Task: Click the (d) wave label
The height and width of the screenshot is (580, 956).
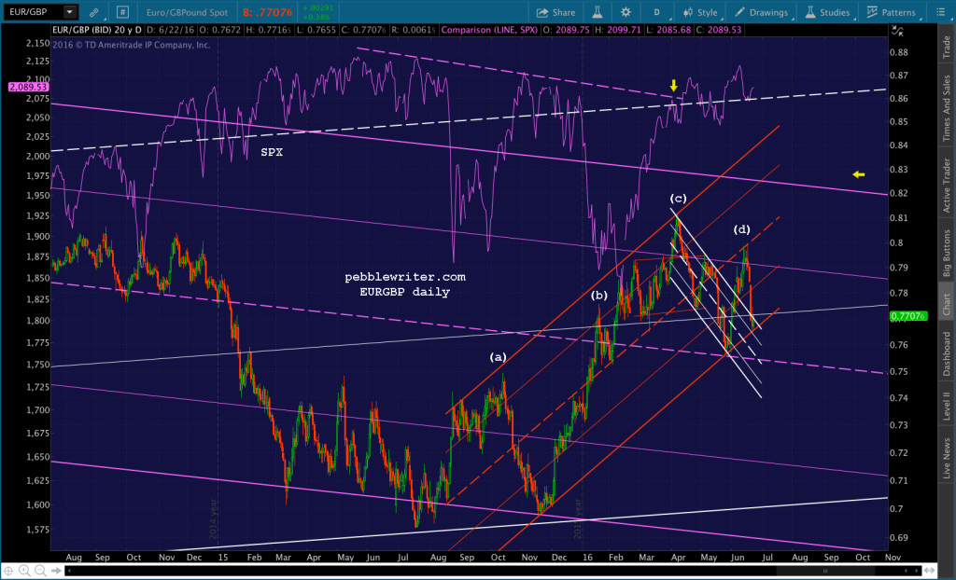Action: coord(741,229)
